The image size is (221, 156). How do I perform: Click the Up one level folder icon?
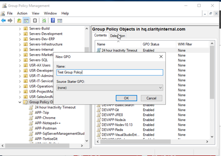19,21
